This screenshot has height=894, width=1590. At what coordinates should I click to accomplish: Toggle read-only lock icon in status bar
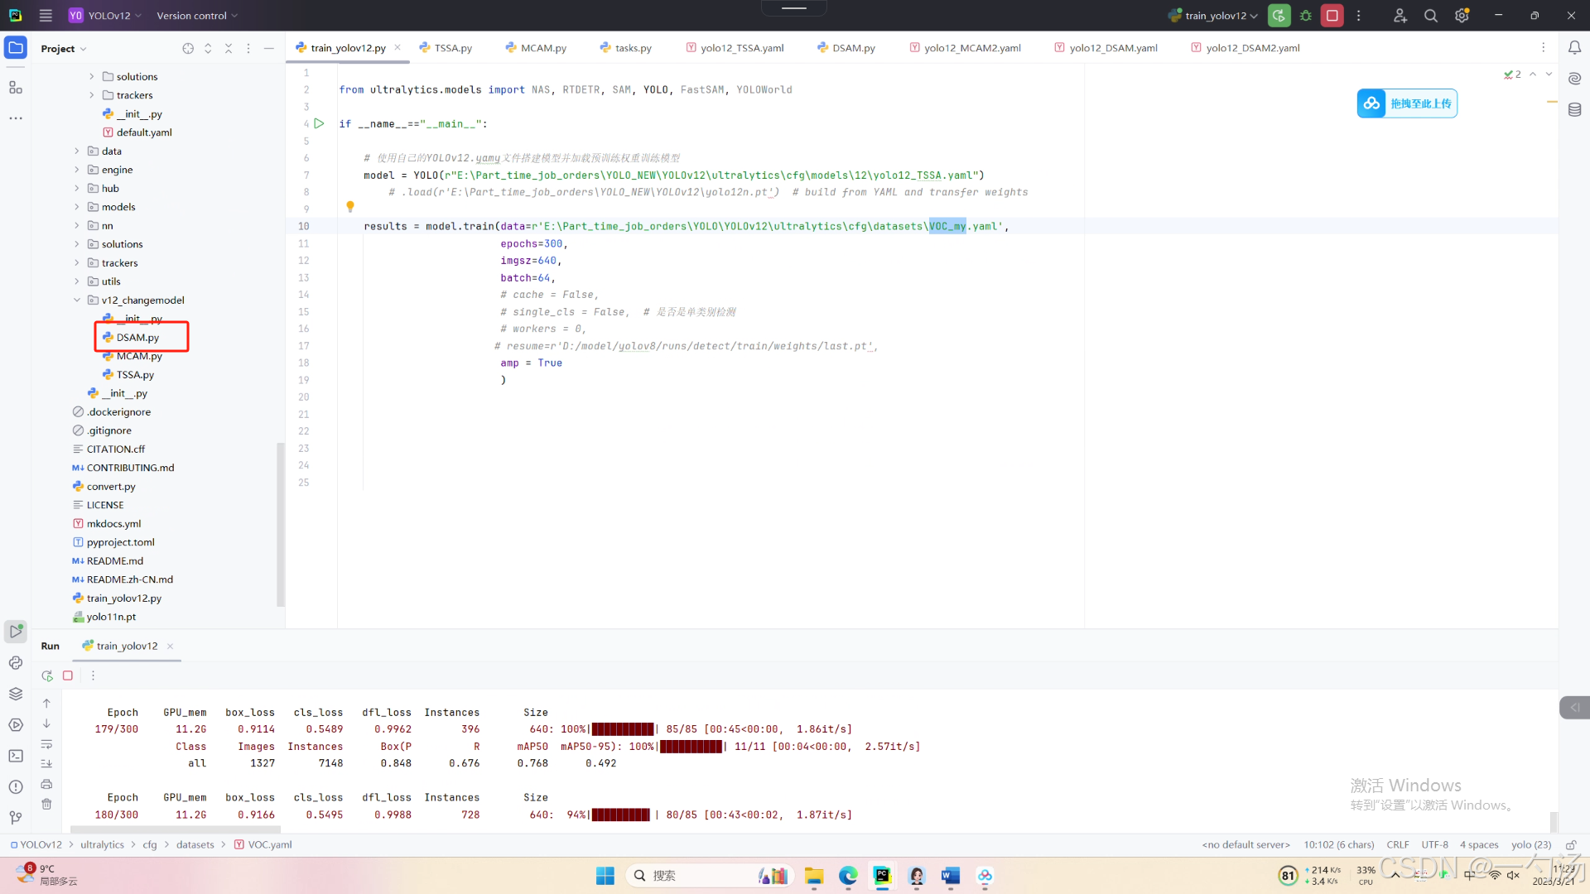coord(1570,844)
